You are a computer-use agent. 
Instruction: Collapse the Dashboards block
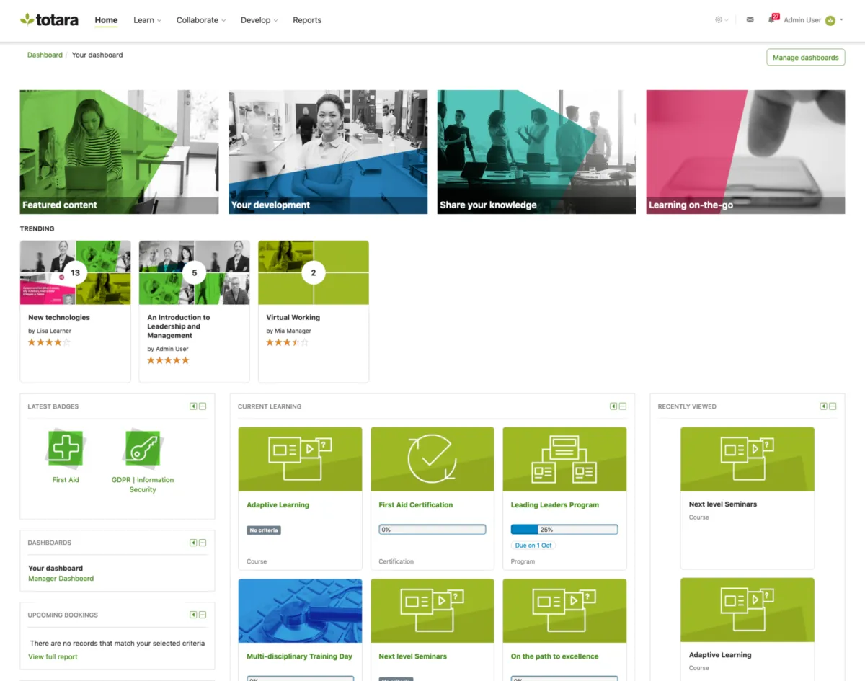pos(203,543)
